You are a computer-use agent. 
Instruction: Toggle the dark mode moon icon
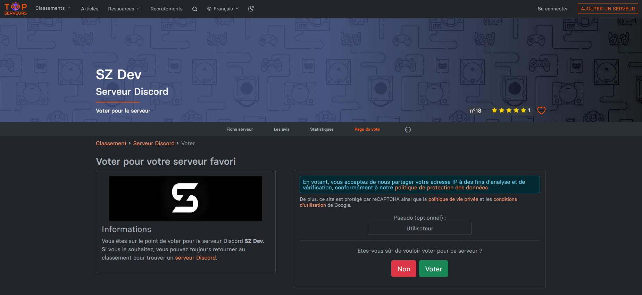251,9
